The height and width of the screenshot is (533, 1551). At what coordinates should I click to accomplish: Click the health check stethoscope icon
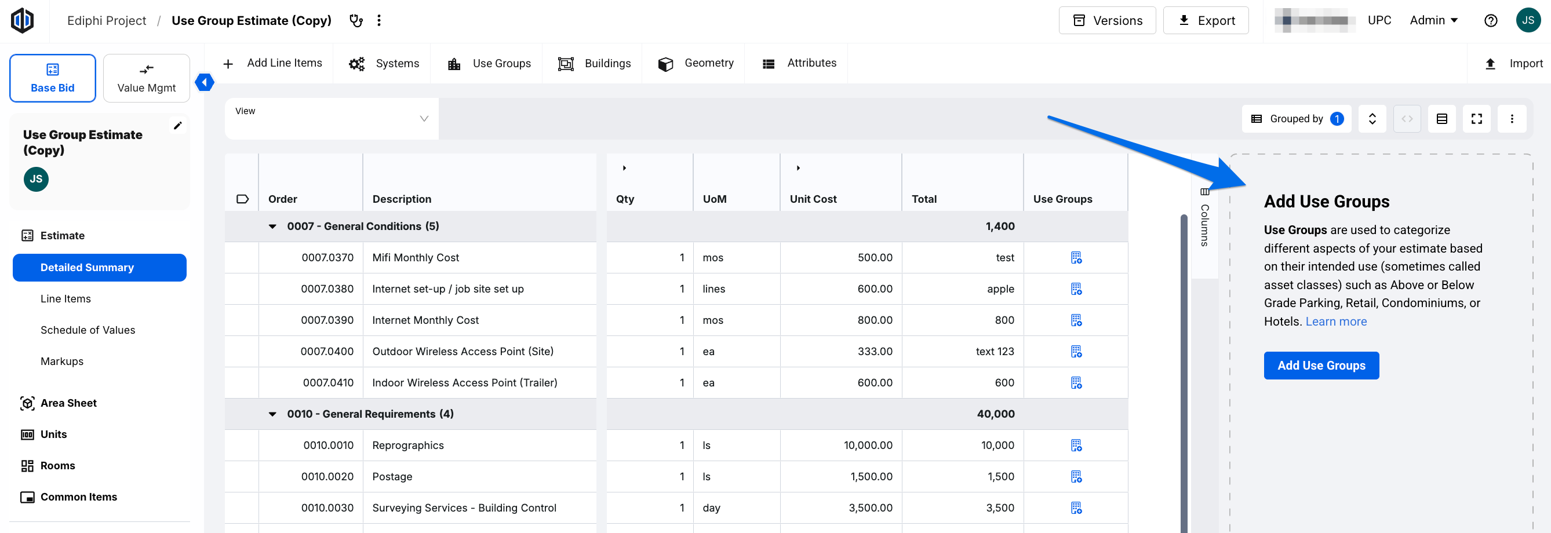click(356, 20)
